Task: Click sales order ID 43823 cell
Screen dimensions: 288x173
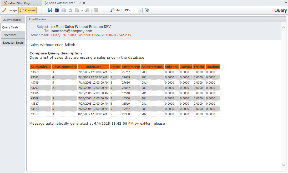Action: click(41, 109)
